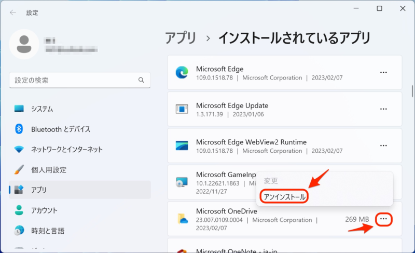Click the Edge WebView2 Runtime app icon
The image size is (415, 253).
click(182, 145)
